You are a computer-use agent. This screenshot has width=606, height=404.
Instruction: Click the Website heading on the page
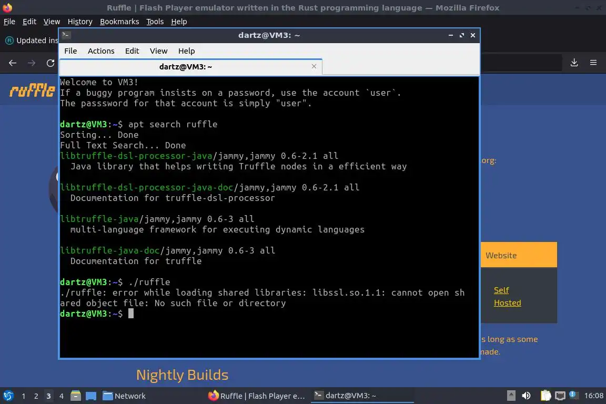click(501, 255)
